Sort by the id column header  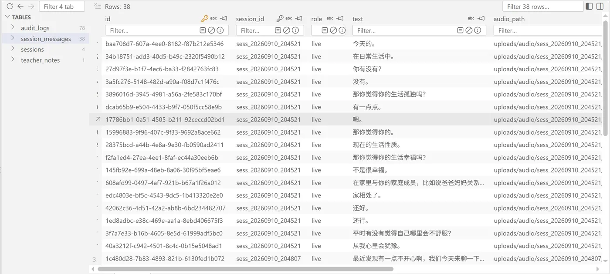pos(108,19)
